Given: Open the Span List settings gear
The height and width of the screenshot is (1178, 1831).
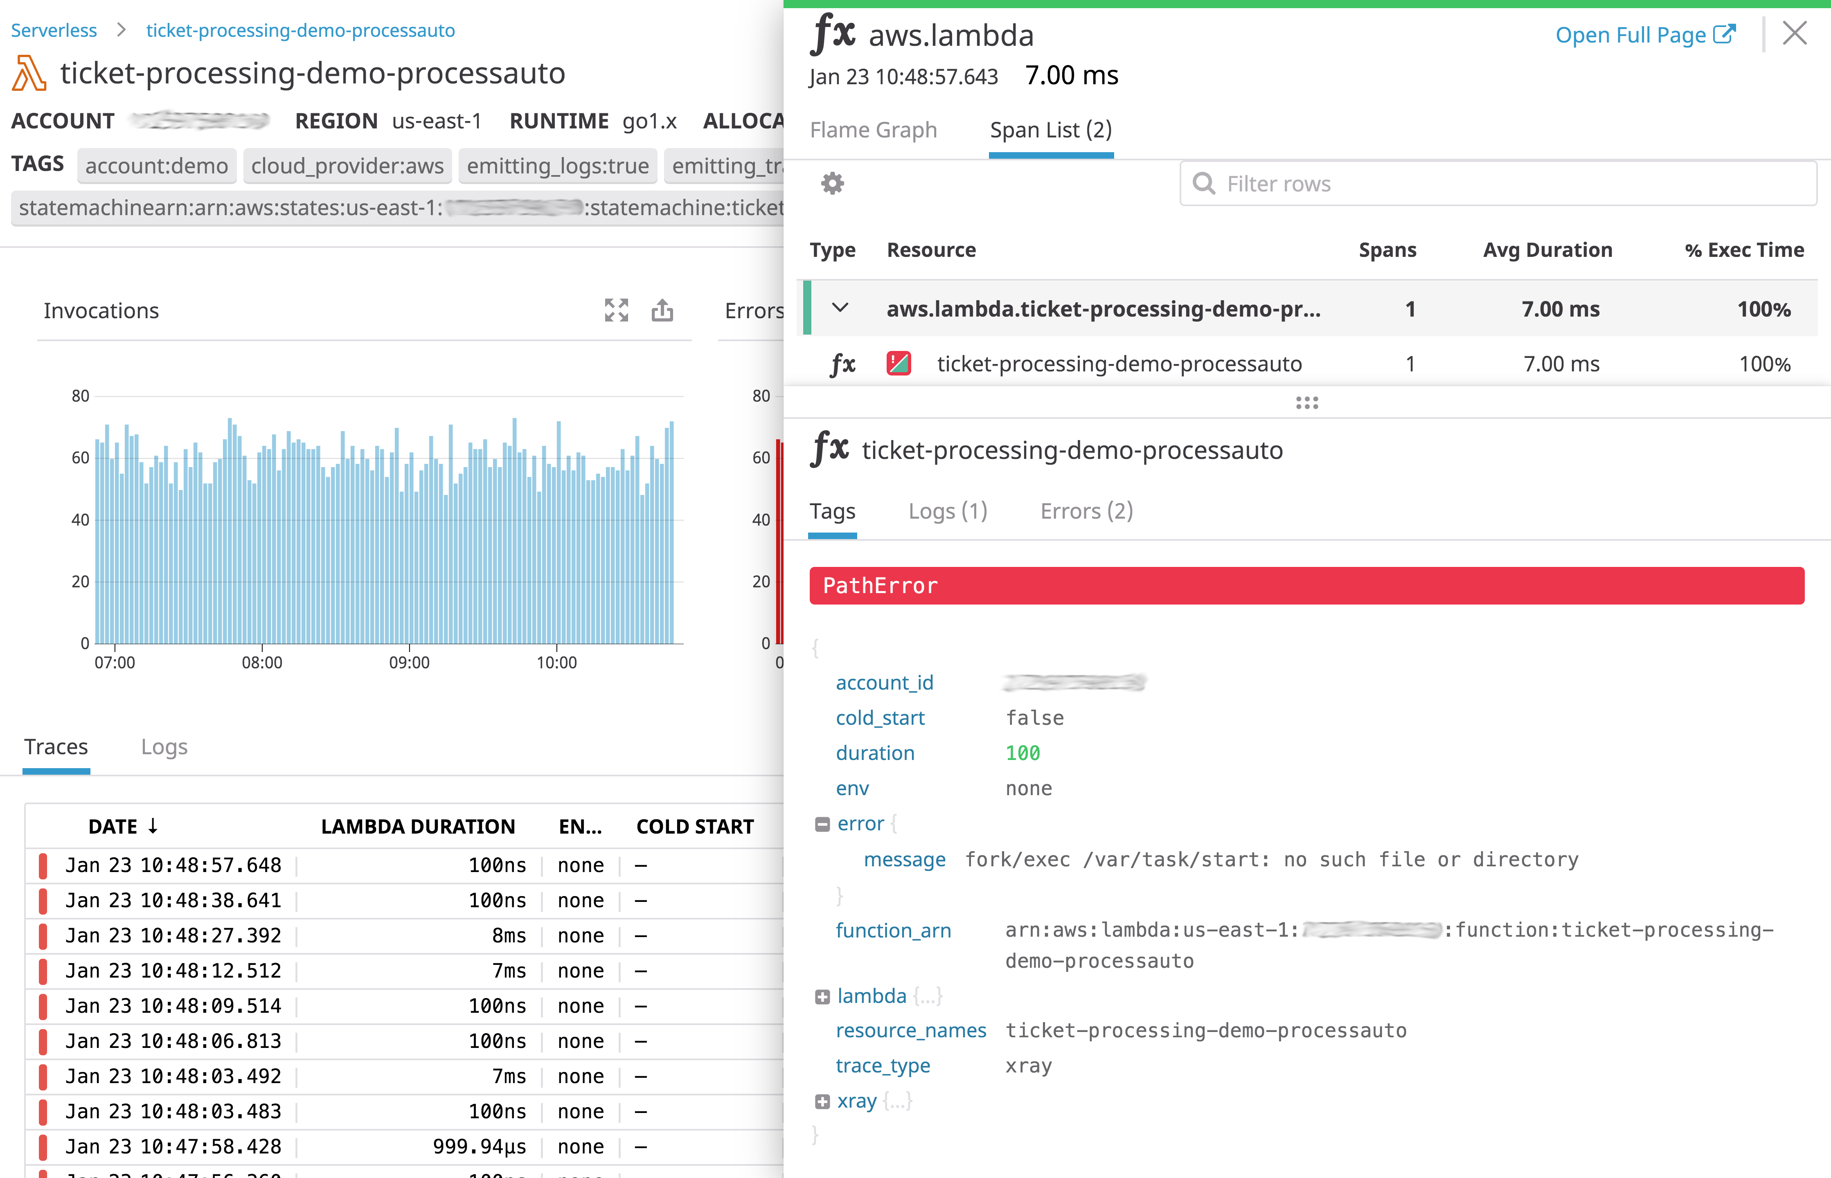Looking at the screenshot, I should 833,184.
